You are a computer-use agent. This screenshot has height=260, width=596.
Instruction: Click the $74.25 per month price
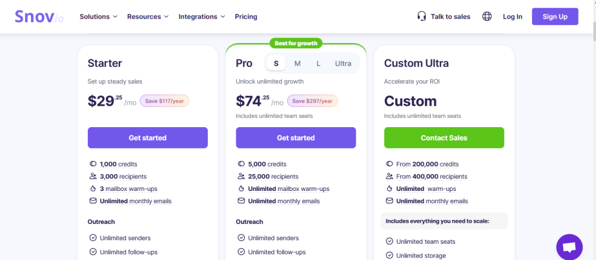[260, 101]
